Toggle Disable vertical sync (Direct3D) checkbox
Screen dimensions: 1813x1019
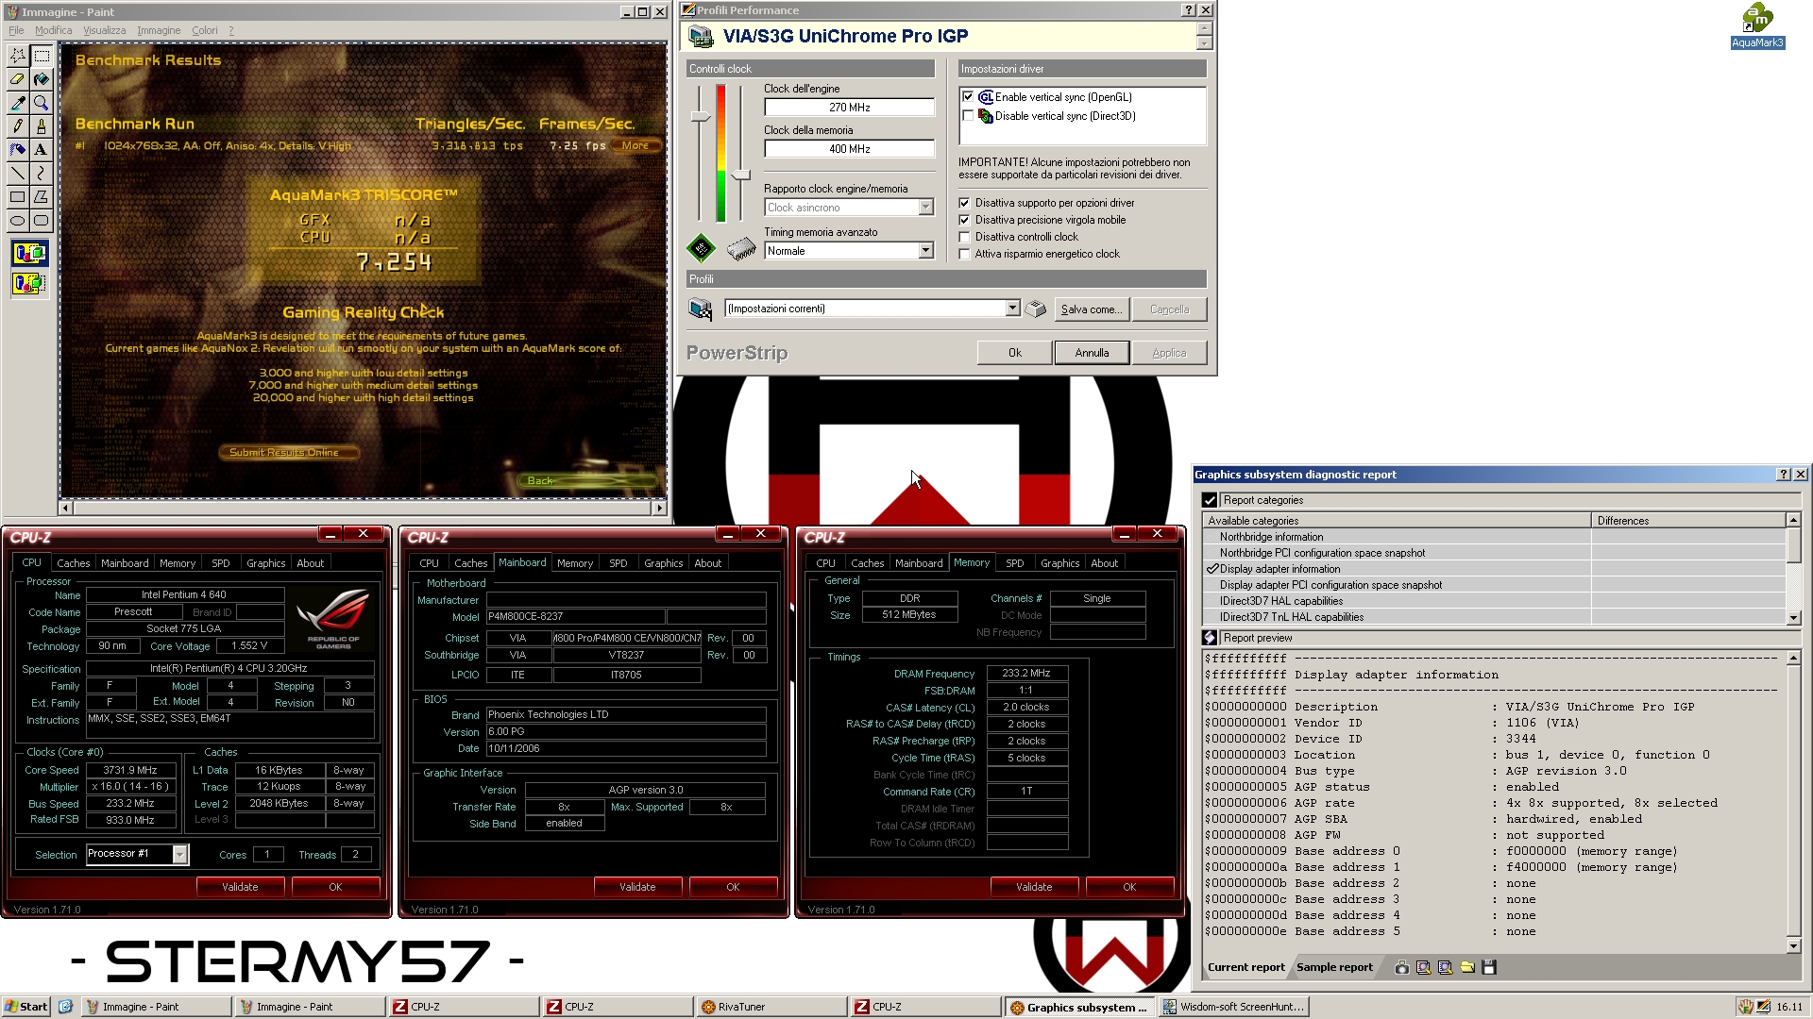(968, 116)
